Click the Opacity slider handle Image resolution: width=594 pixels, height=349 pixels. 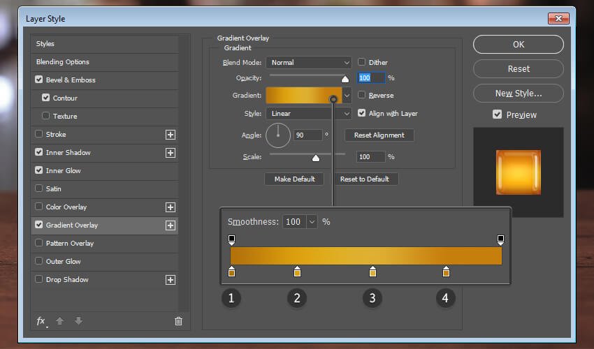345,79
